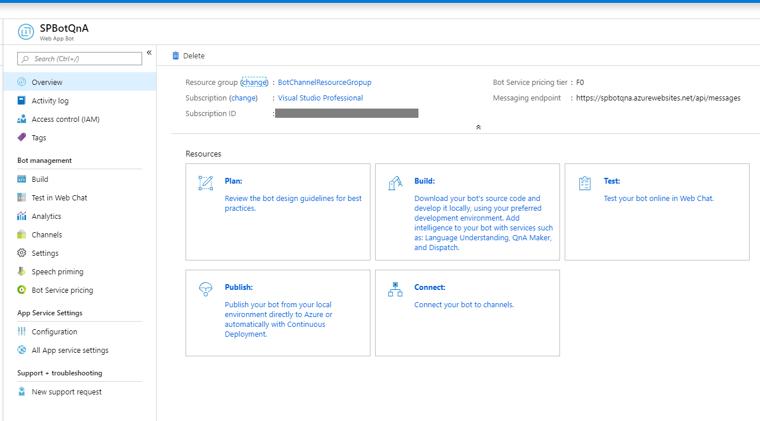Open All App service settings label
The height and width of the screenshot is (421, 760).
tap(70, 351)
